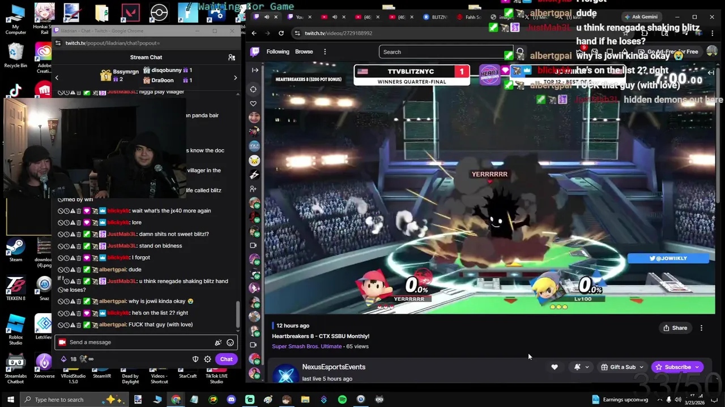Open Spotify from taskbar

(x=342, y=400)
